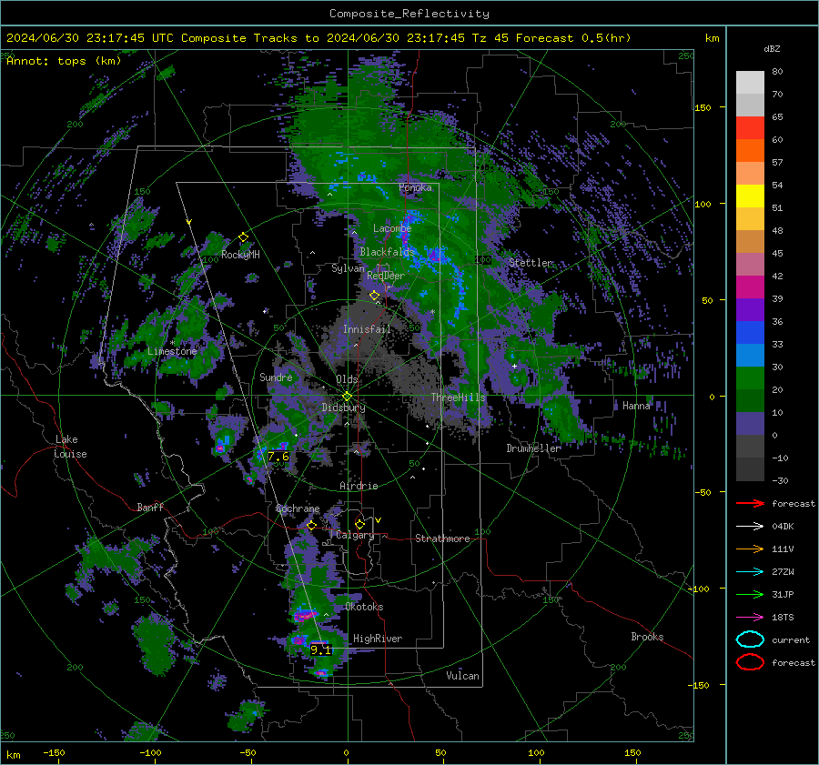Click the Sundre label

pyautogui.click(x=276, y=377)
